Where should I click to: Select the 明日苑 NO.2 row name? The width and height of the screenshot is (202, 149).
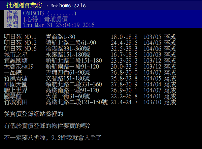[20, 43]
